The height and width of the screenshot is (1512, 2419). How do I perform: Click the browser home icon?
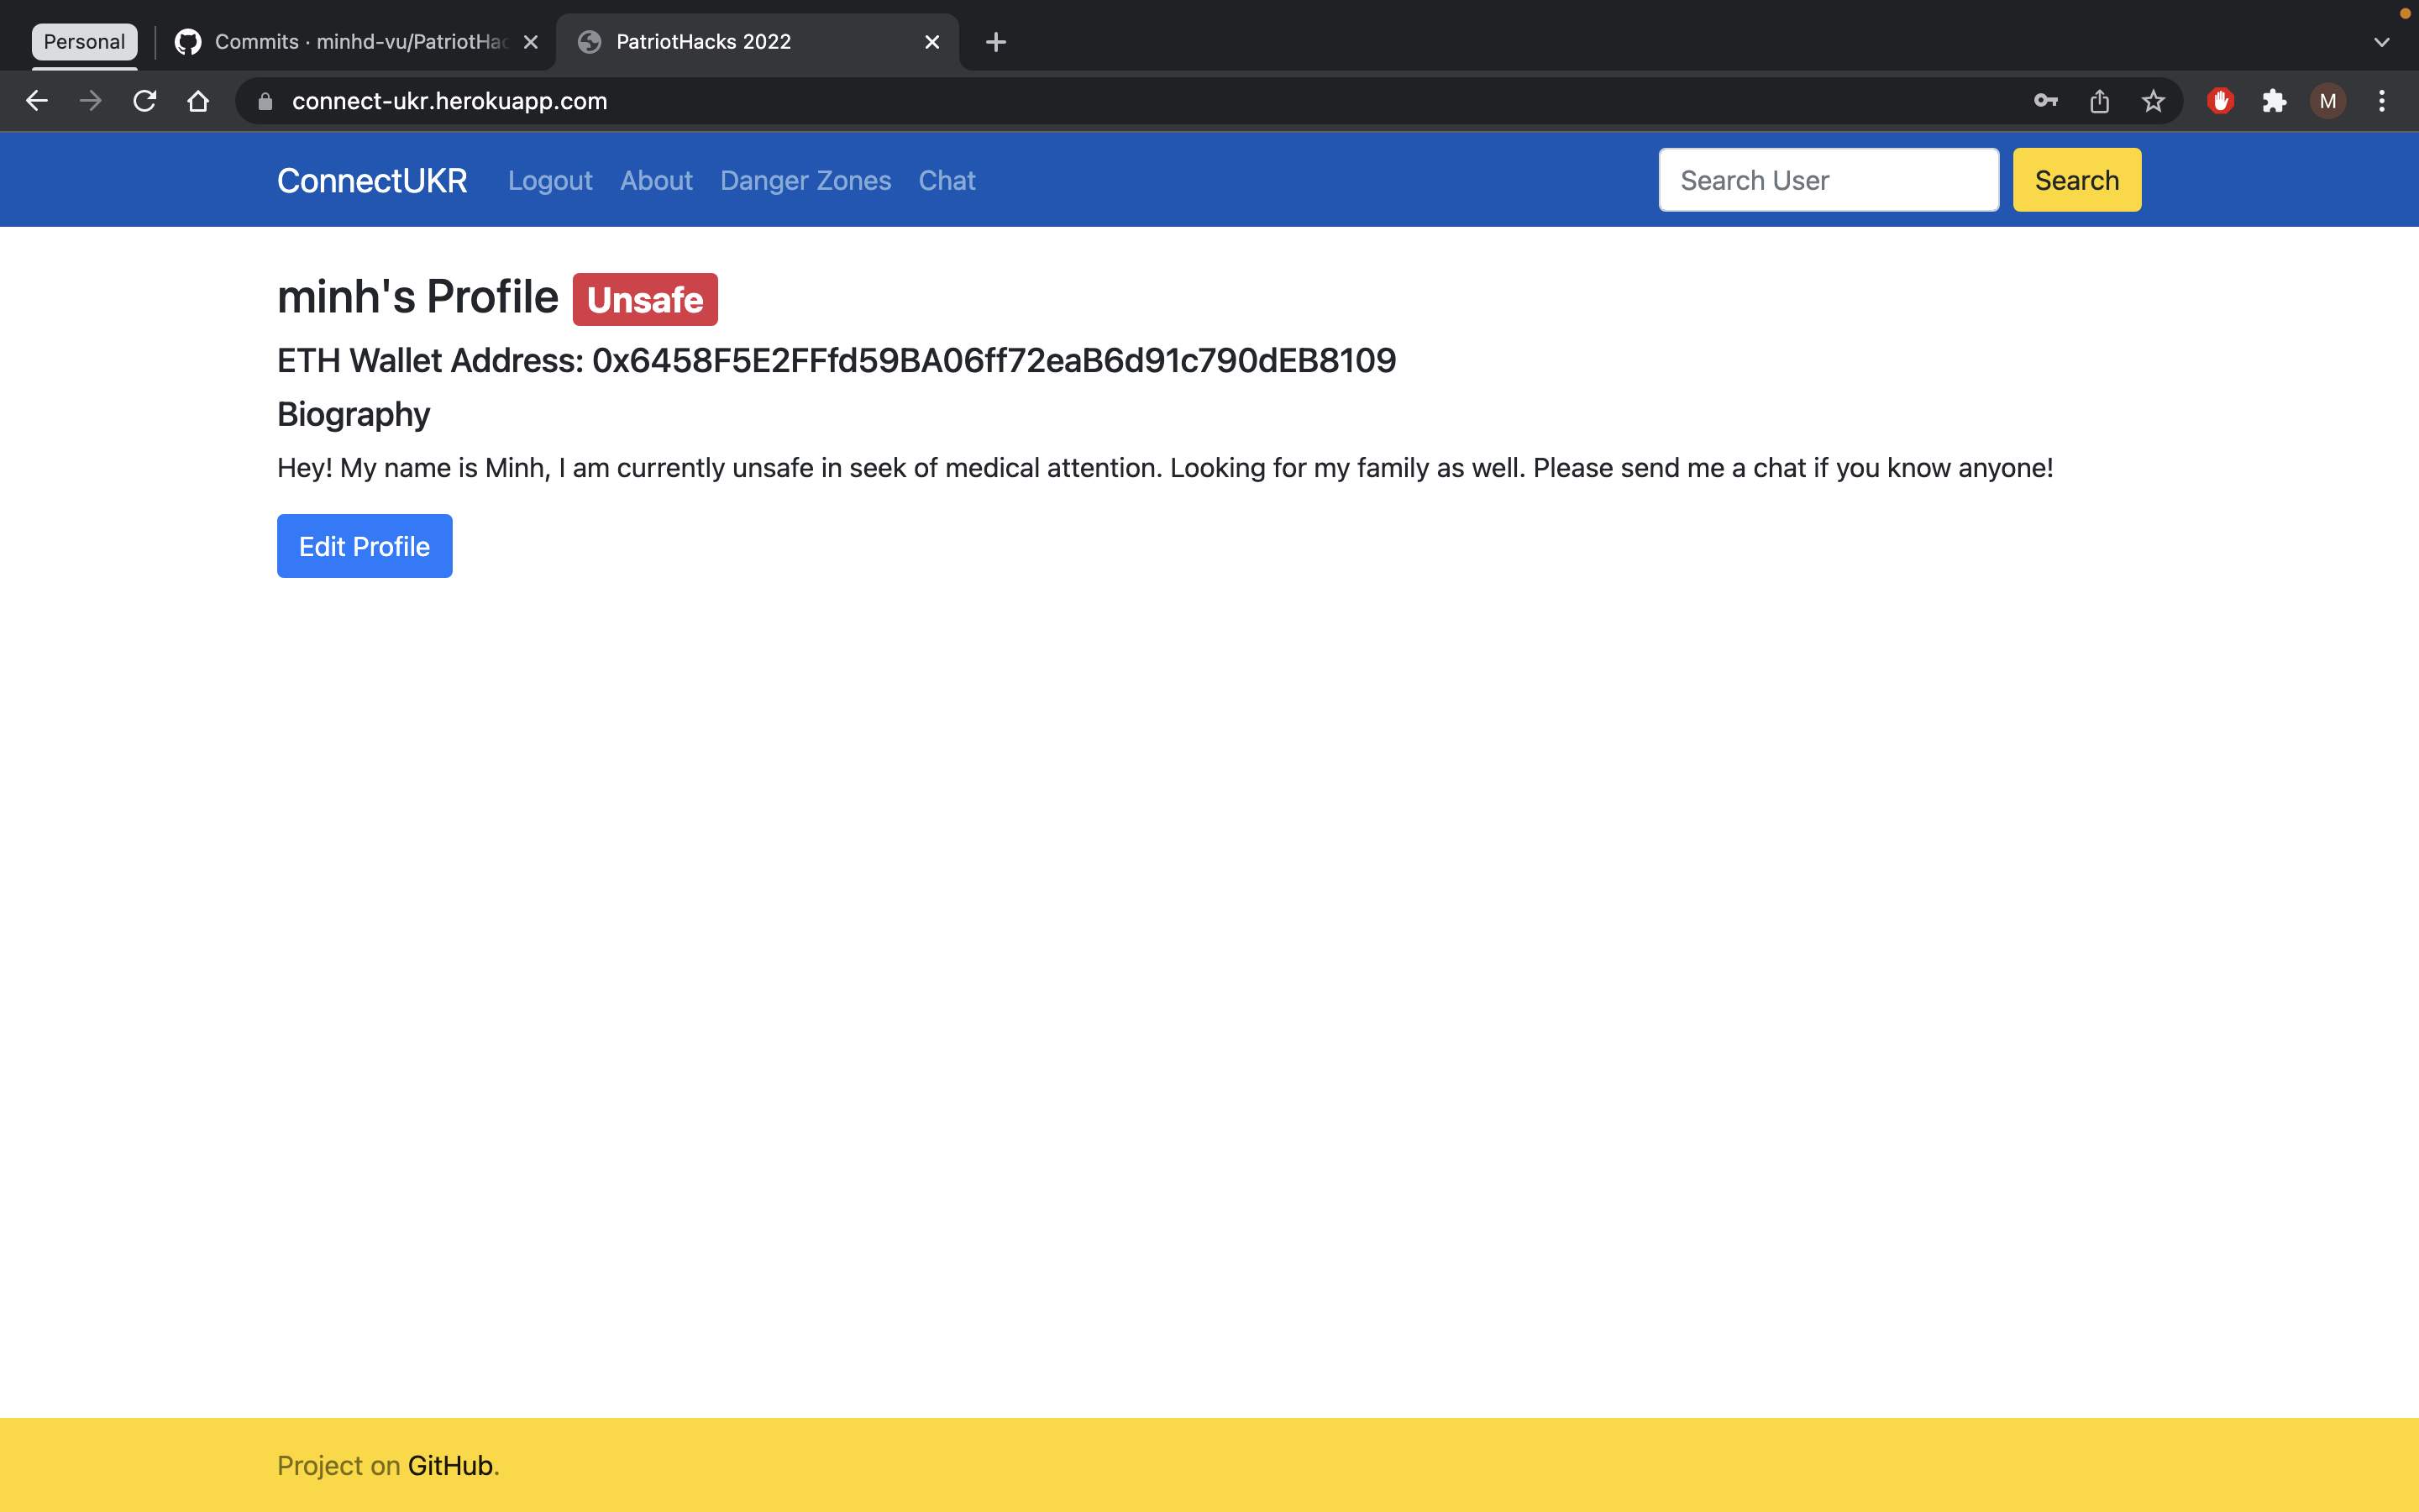(x=198, y=101)
